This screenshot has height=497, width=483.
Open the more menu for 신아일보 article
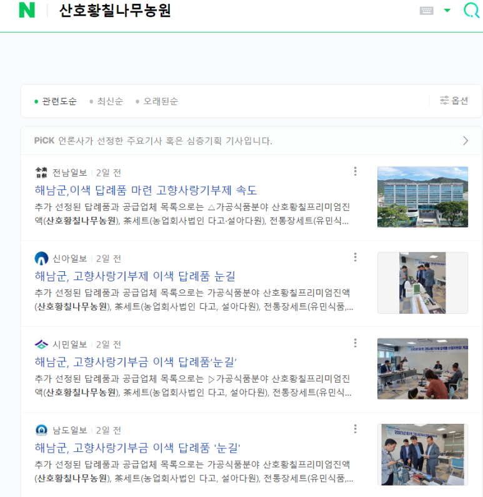356,257
